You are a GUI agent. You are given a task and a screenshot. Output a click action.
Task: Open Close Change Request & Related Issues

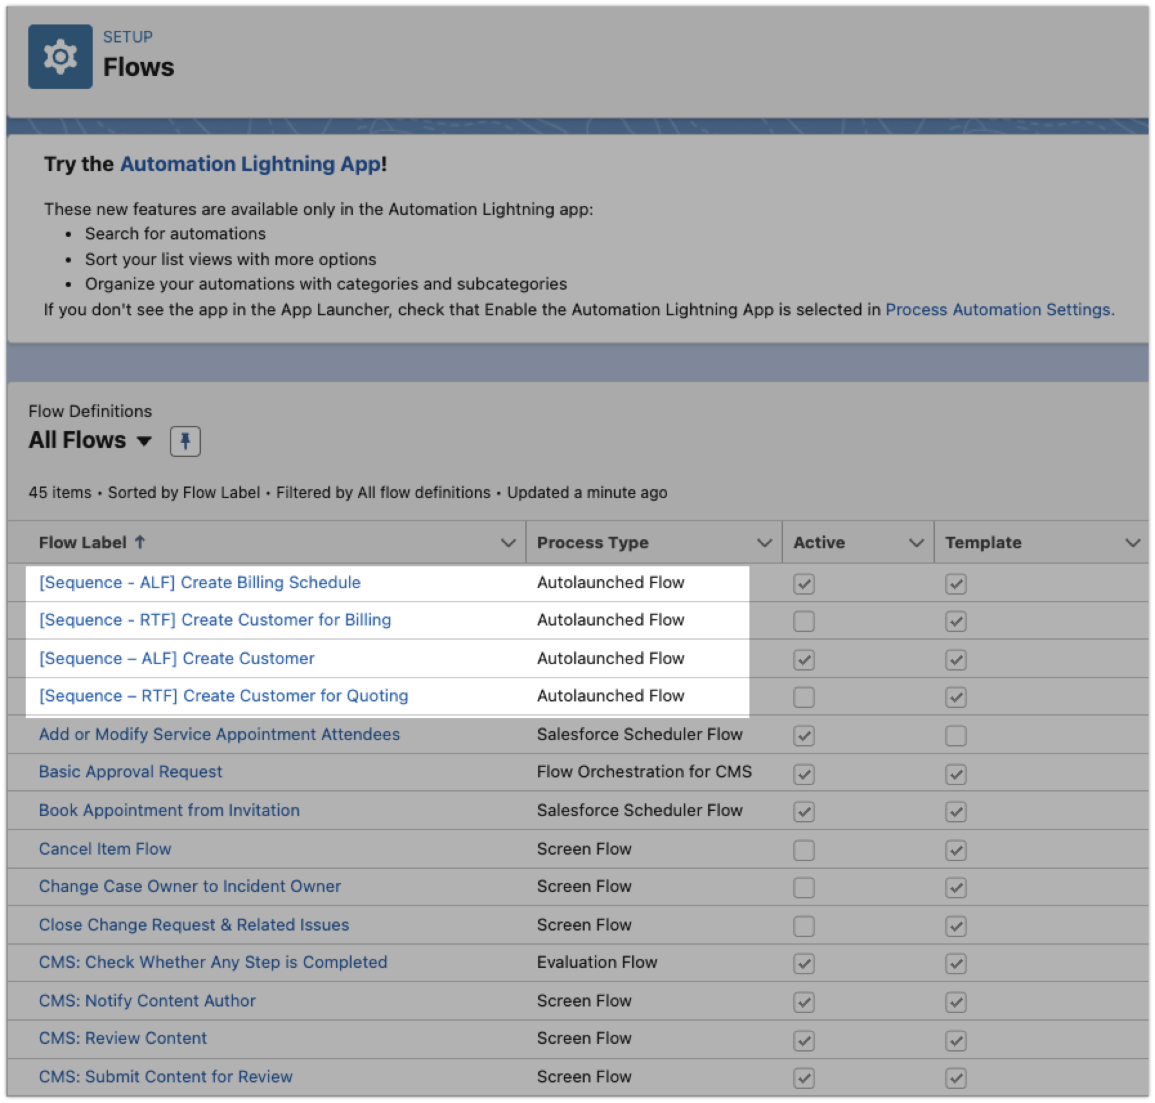[x=194, y=925]
